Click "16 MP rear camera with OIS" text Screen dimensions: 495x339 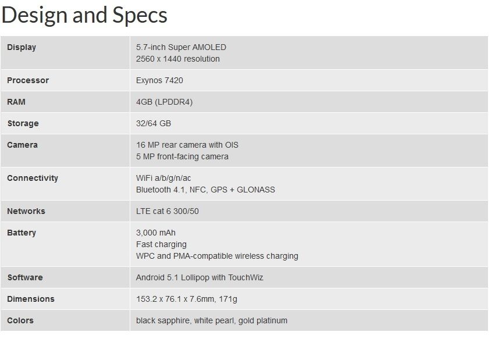pos(187,145)
